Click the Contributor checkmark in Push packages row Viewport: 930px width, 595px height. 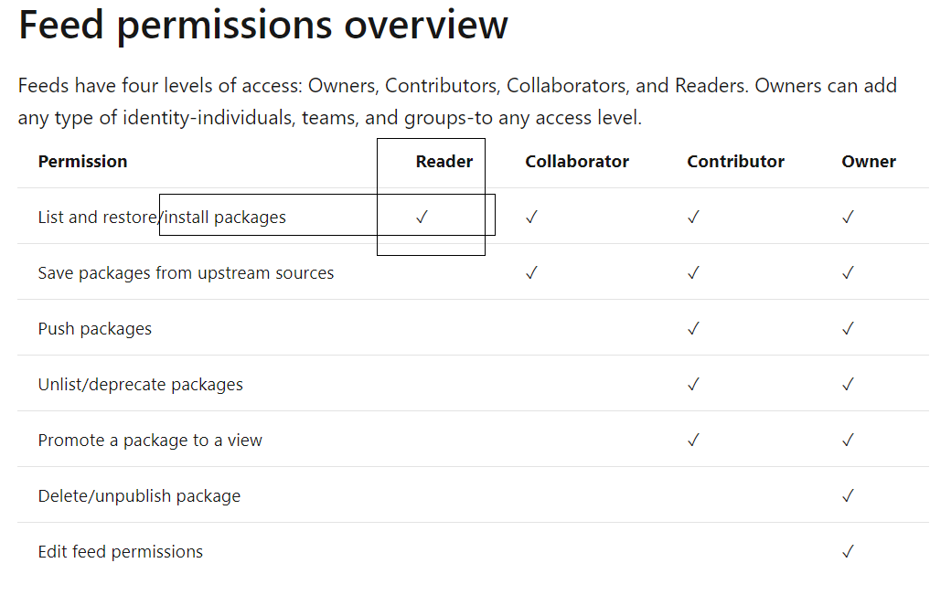coord(693,329)
